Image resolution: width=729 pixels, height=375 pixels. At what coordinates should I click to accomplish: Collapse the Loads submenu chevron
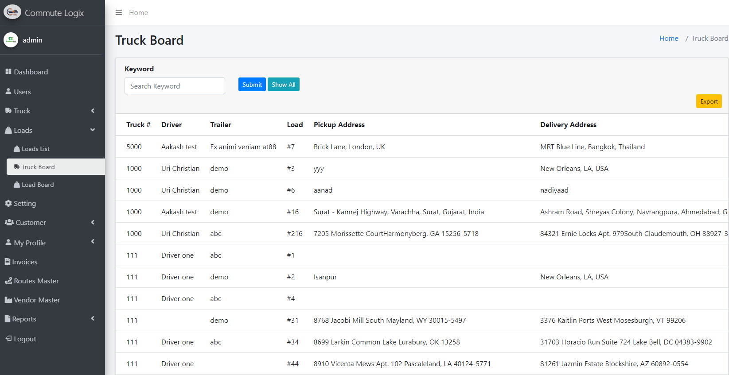coord(93,130)
